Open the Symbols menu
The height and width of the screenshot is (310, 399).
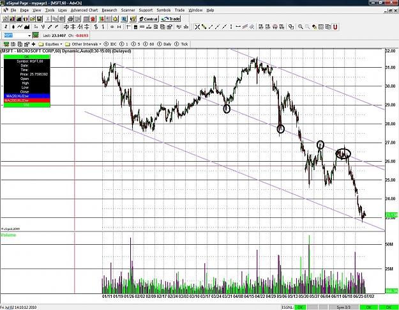[163, 10]
